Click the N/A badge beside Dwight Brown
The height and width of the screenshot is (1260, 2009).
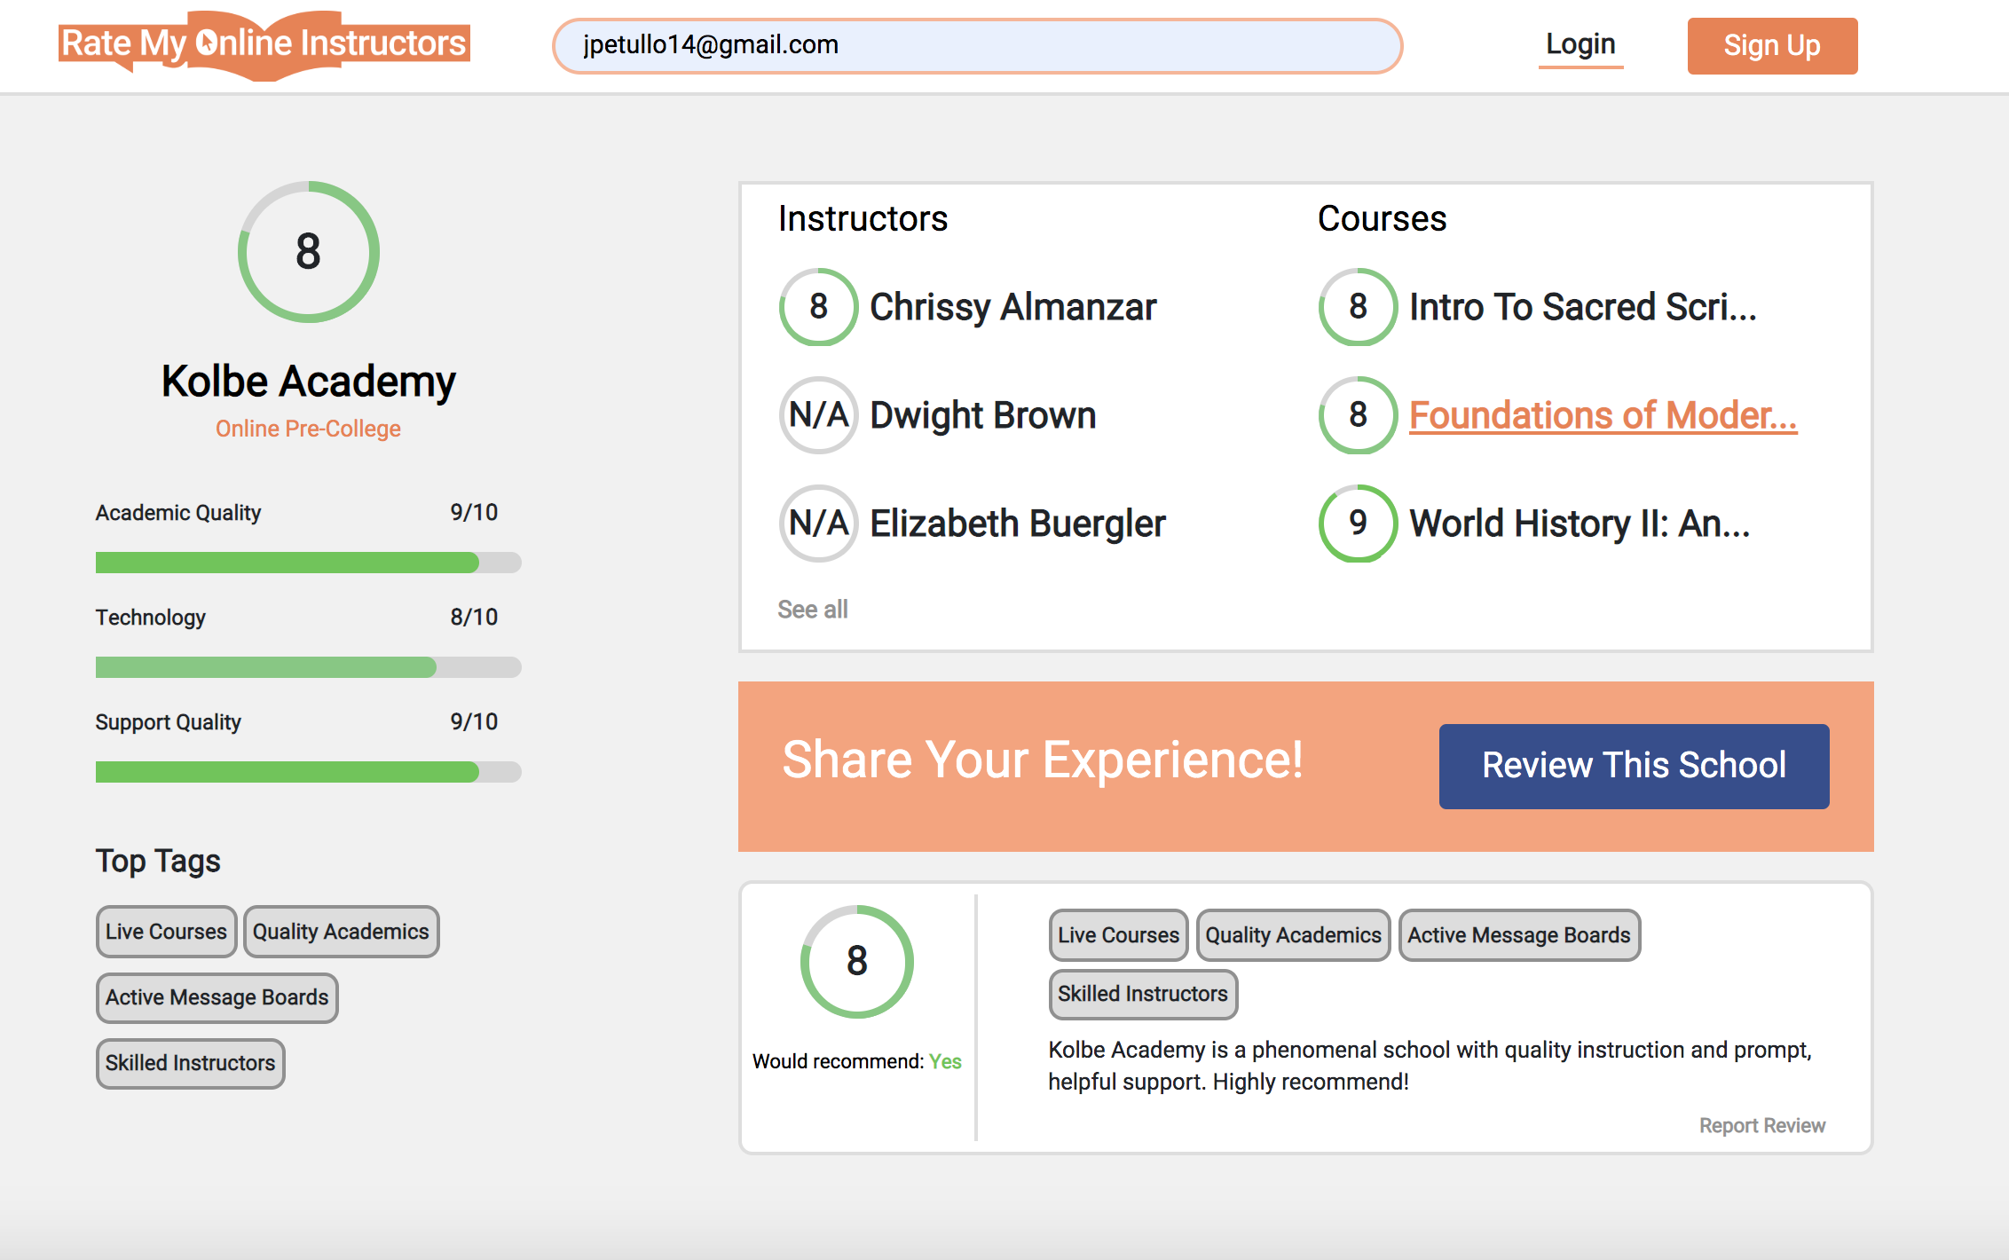click(817, 414)
